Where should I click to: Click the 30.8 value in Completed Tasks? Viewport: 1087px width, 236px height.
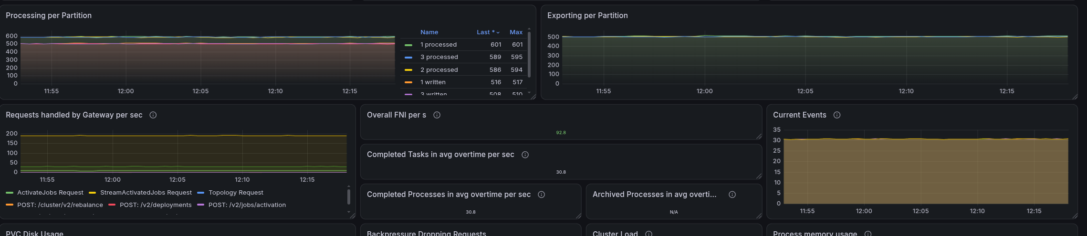point(561,172)
